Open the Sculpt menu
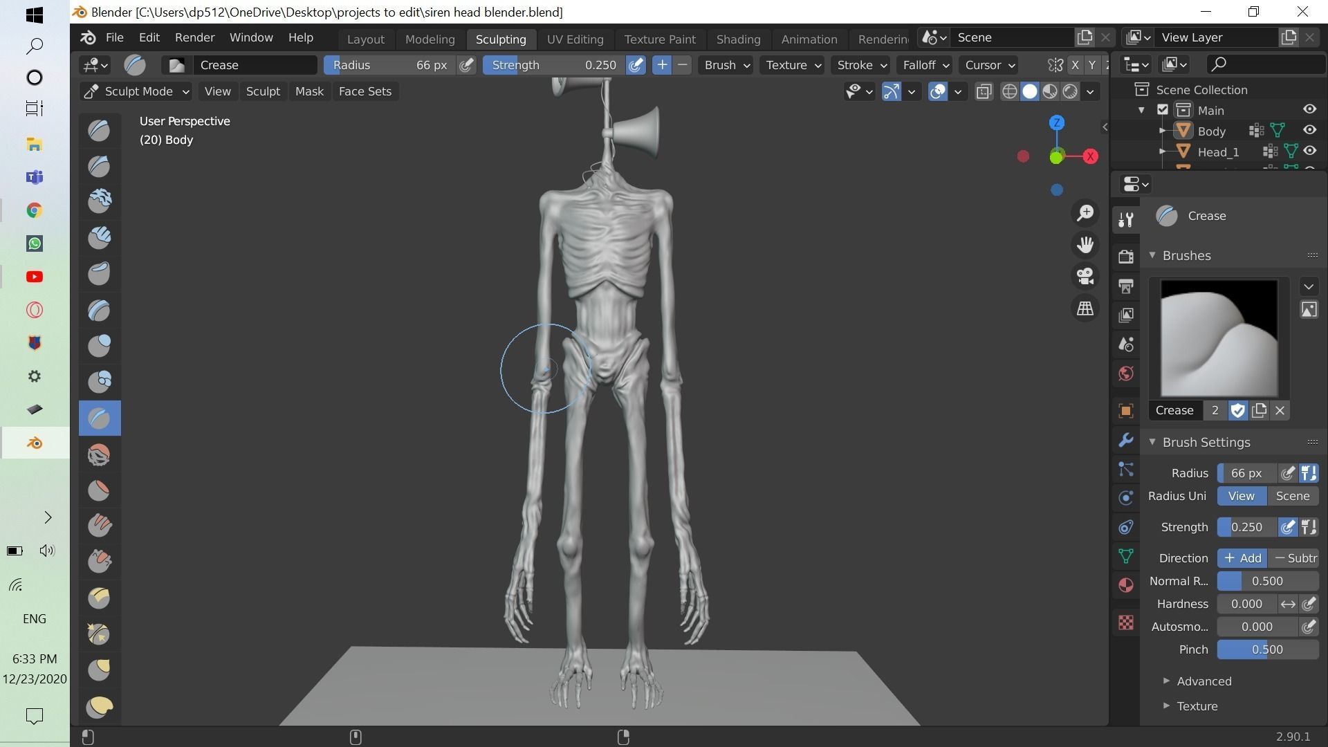The height and width of the screenshot is (747, 1328). coord(263,91)
